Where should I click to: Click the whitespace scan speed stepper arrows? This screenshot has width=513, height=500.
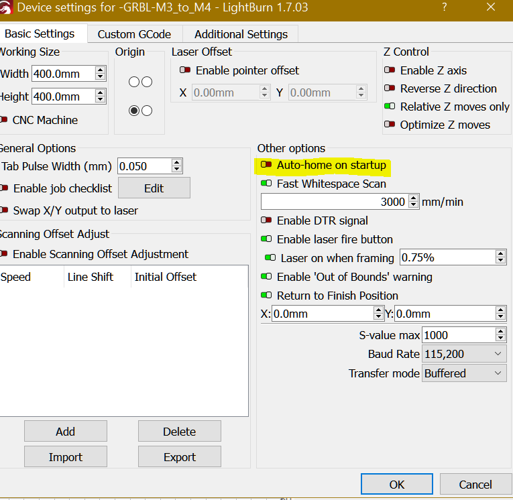click(x=414, y=202)
